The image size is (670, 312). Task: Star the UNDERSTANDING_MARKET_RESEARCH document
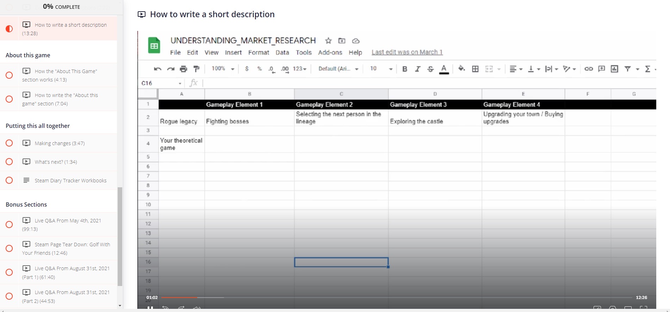[328, 41]
